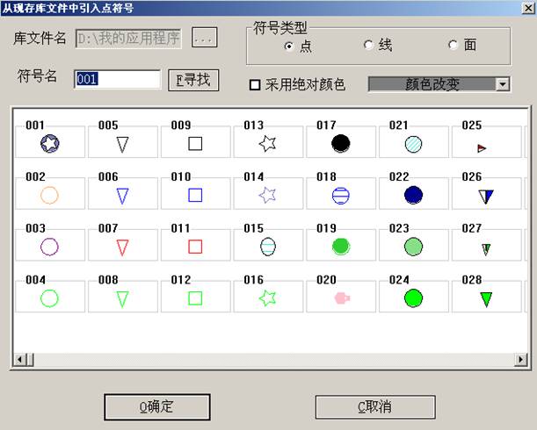Click into the 符号名 input field
Image resolution: width=537 pixels, height=430 pixels.
click(117, 79)
